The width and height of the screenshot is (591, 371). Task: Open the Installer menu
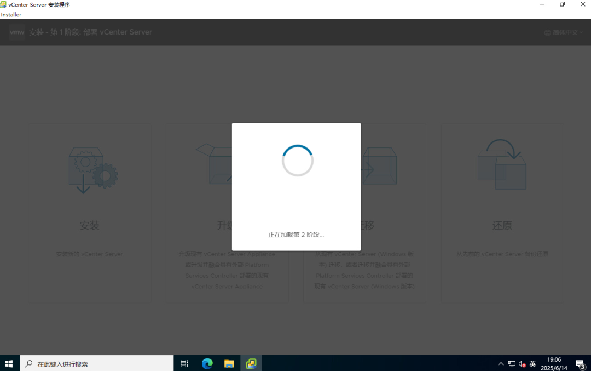[x=11, y=15]
